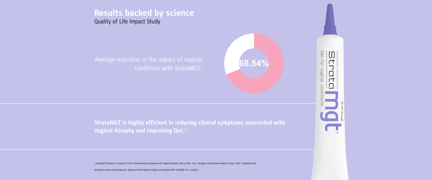
Task: Click the registered trademark symbol on the tube
Action: (x=337, y=132)
